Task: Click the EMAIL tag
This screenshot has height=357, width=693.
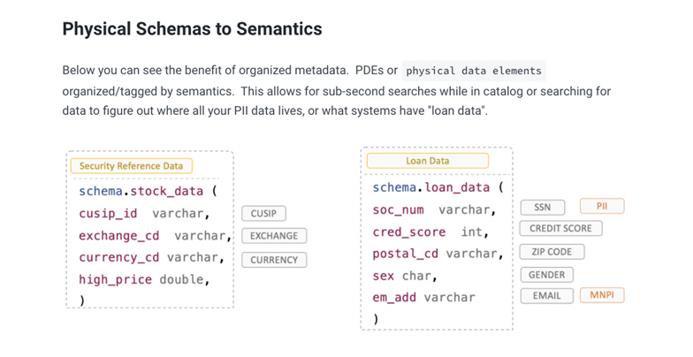Action: tap(547, 295)
